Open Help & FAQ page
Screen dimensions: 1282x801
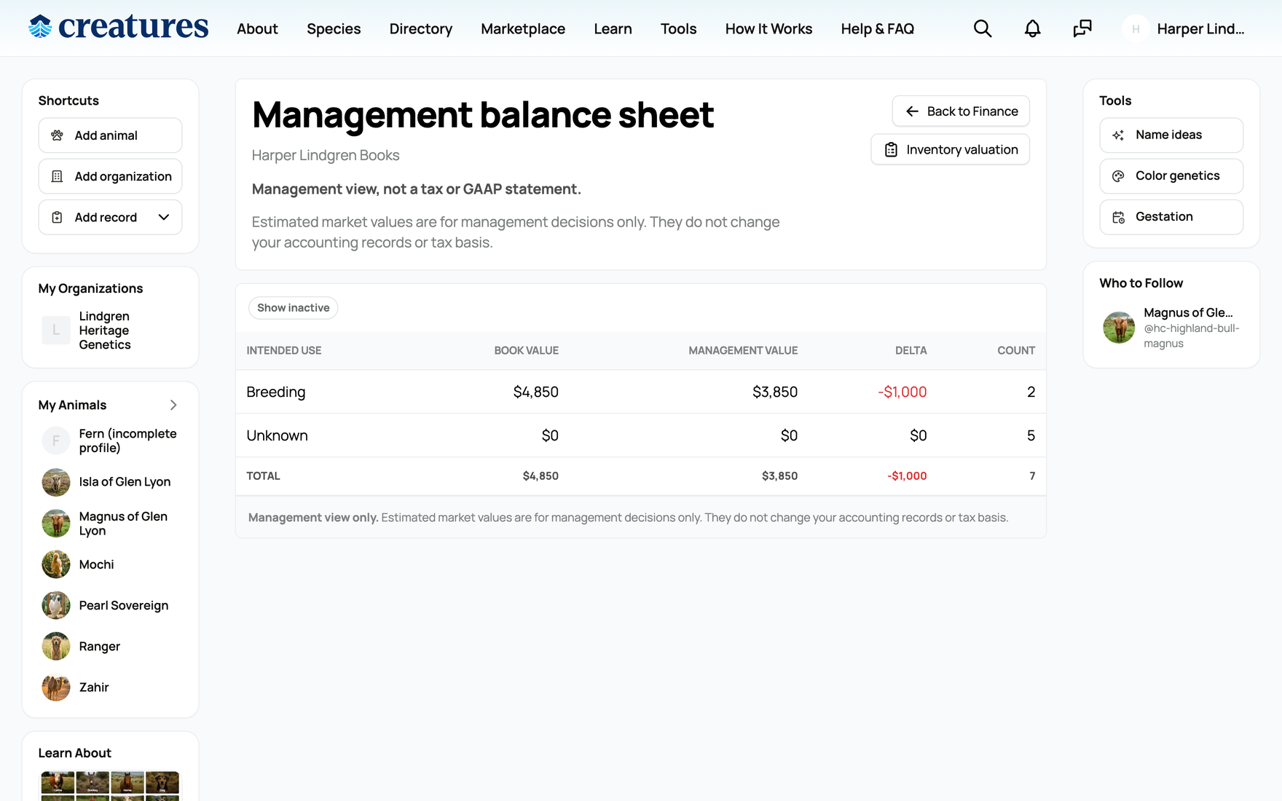[877, 28]
